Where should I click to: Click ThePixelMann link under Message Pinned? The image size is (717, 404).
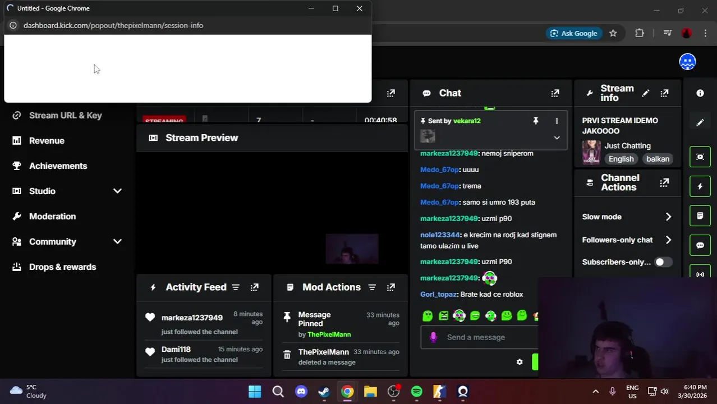tap(329, 334)
